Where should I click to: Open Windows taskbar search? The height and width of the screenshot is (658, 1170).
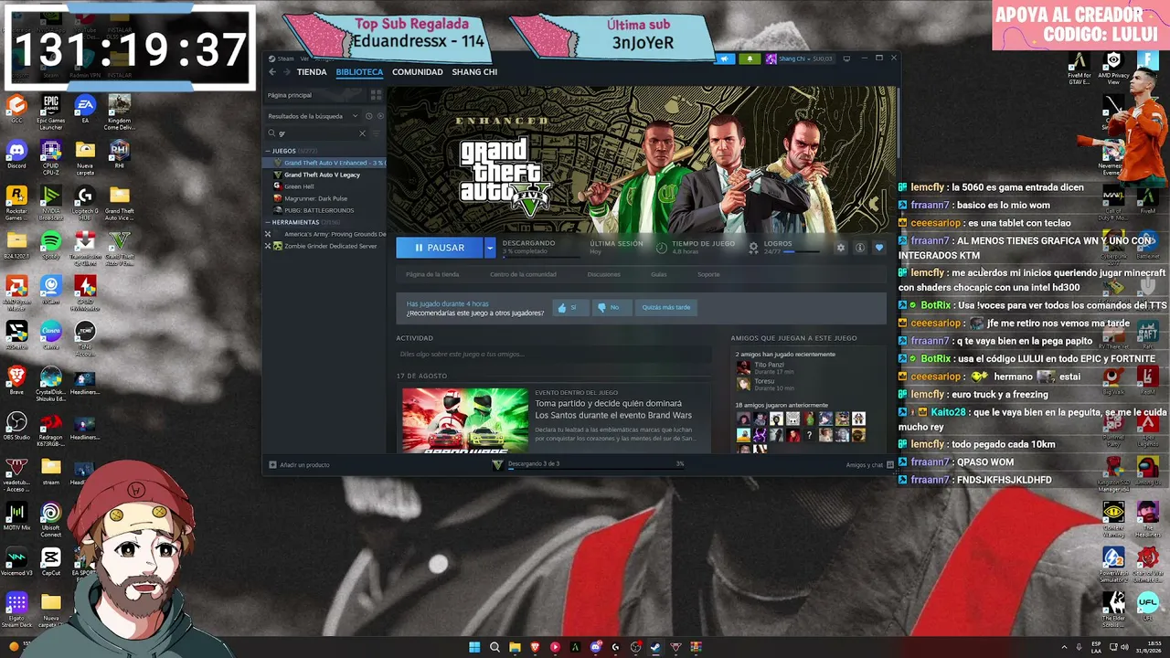495,647
